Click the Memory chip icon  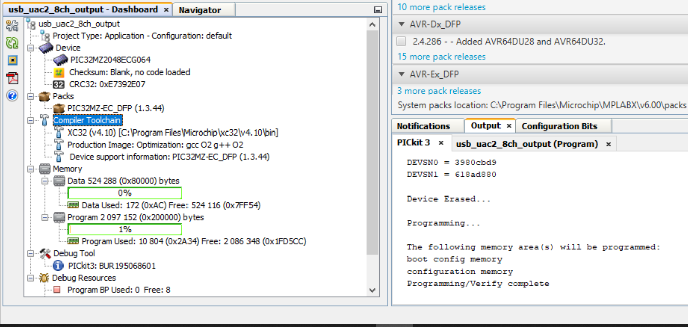pos(45,169)
